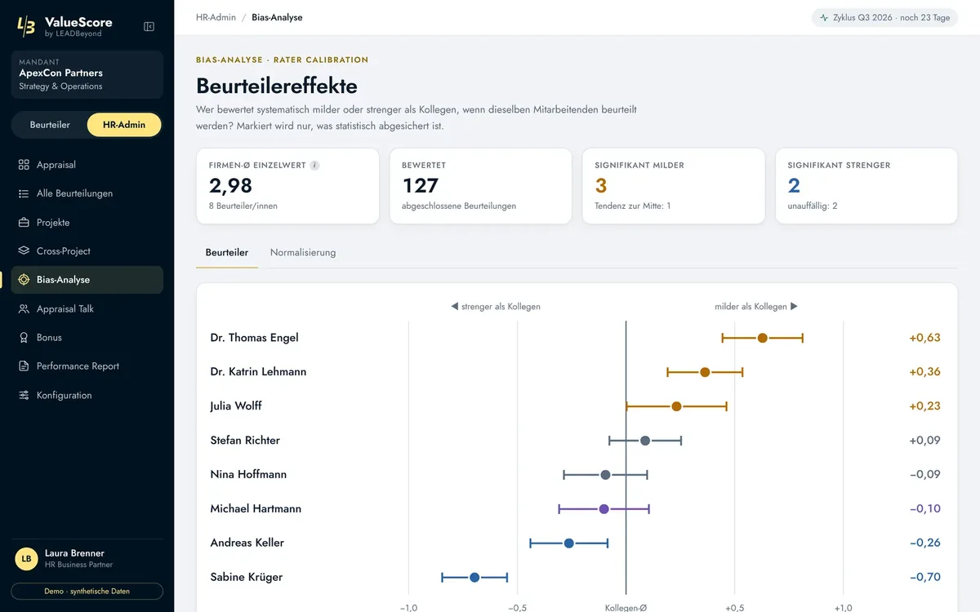The height and width of the screenshot is (612, 980).
Task: Click the Konfiguration sliders icon
Action: tap(24, 396)
